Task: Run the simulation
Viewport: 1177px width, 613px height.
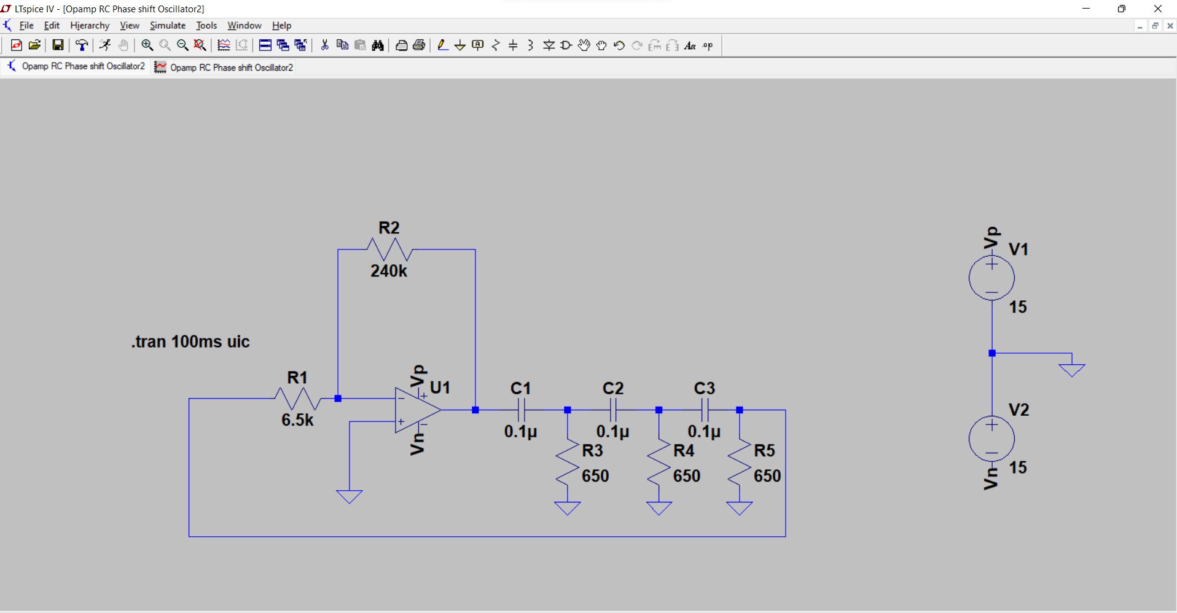Action: click(104, 45)
